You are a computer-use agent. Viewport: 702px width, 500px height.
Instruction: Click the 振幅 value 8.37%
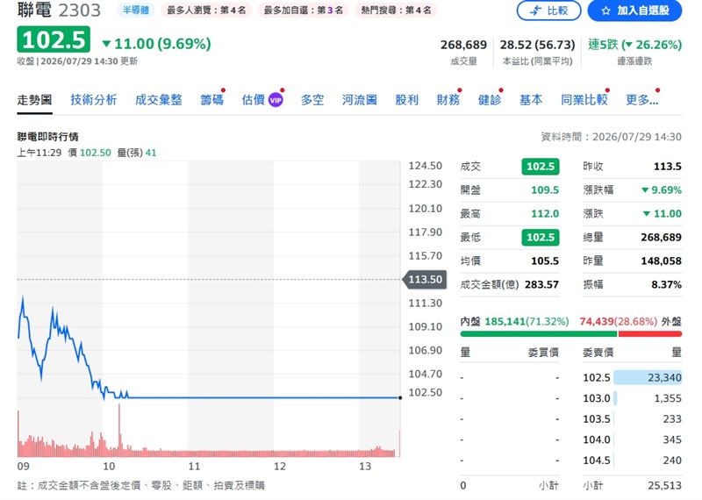click(x=666, y=284)
